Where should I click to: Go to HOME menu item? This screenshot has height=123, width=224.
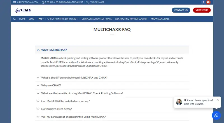pos(22,19)
